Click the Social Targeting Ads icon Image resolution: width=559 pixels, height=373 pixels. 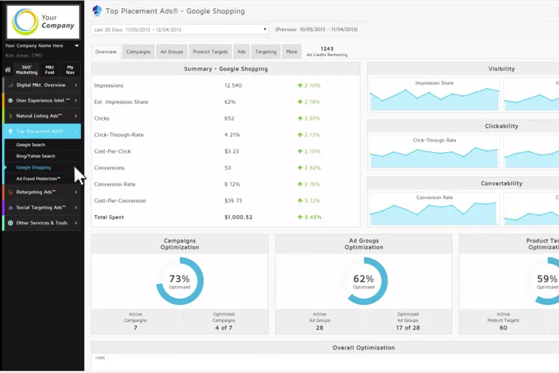pyautogui.click(x=11, y=208)
